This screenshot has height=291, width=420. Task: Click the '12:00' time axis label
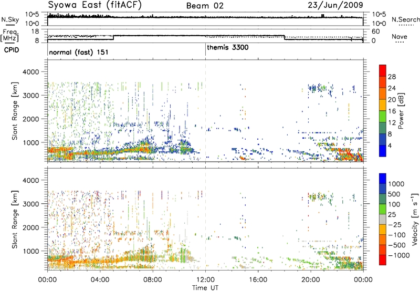click(x=205, y=279)
